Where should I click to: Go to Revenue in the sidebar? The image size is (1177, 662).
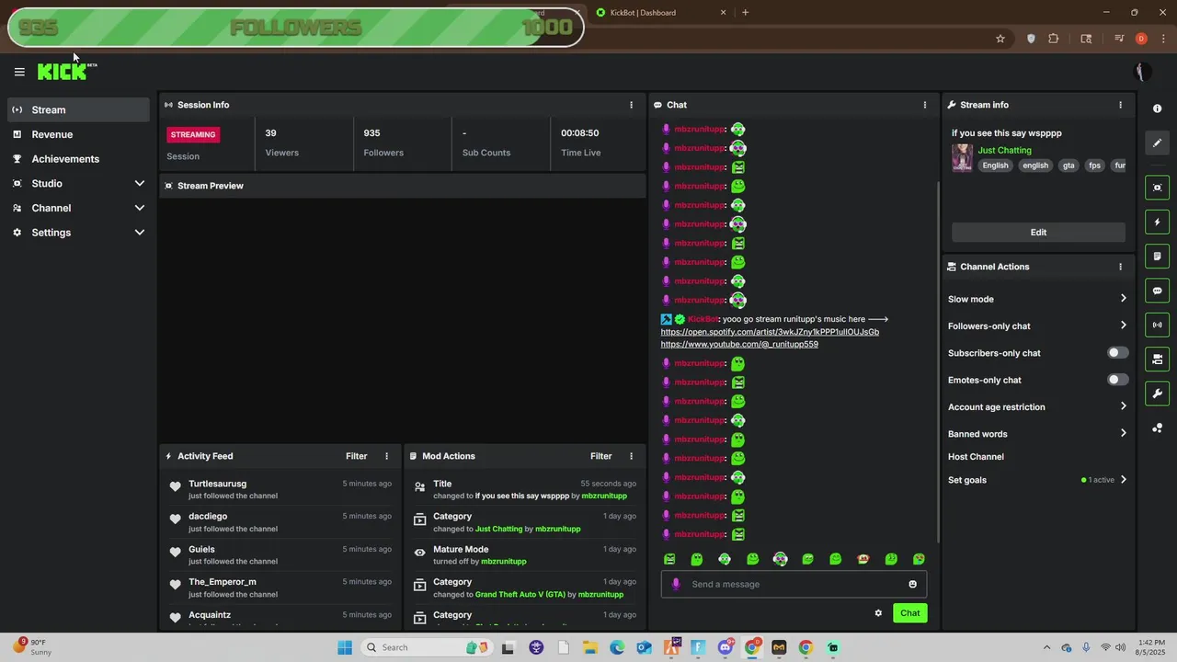(x=78, y=134)
